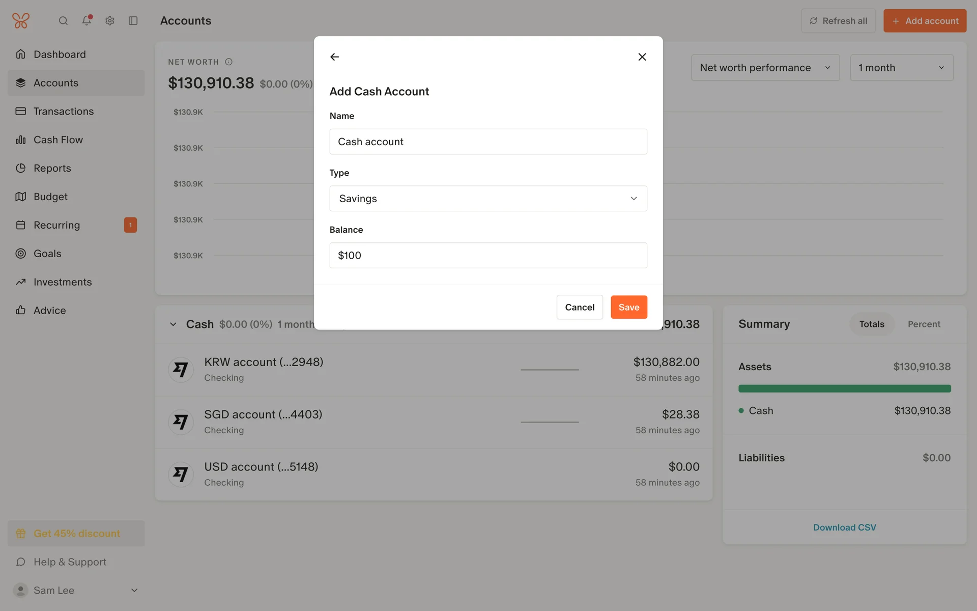Open the Recurring page

tap(56, 225)
